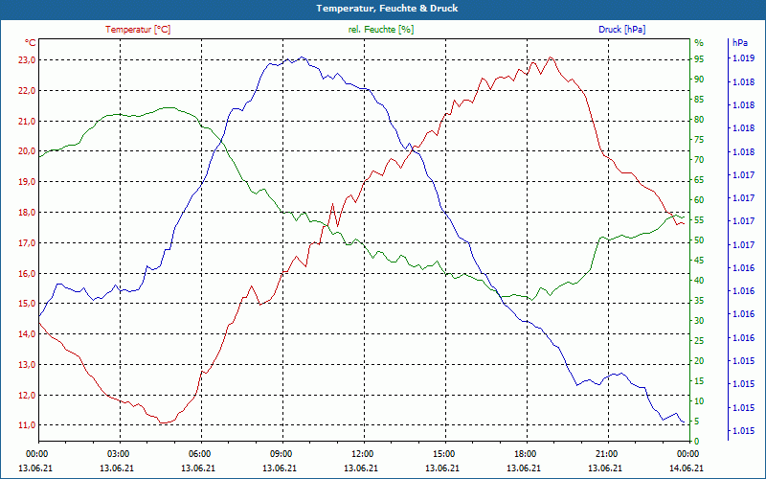
Task: Click the 95 humidity axis tick
Action: point(699,59)
